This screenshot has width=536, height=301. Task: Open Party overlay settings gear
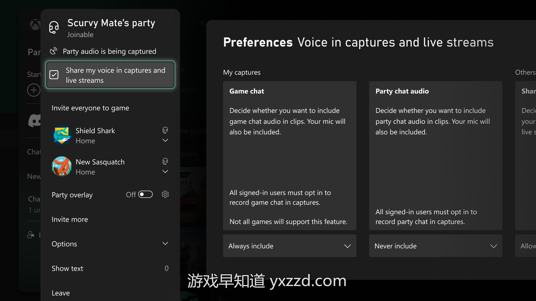pos(165,194)
